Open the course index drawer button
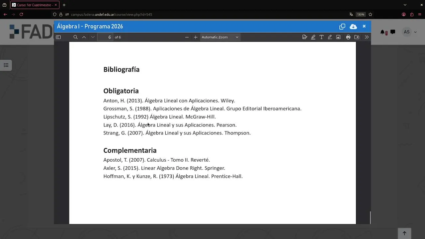Viewport: 425px width, 239px height. pyautogui.click(x=6, y=65)
